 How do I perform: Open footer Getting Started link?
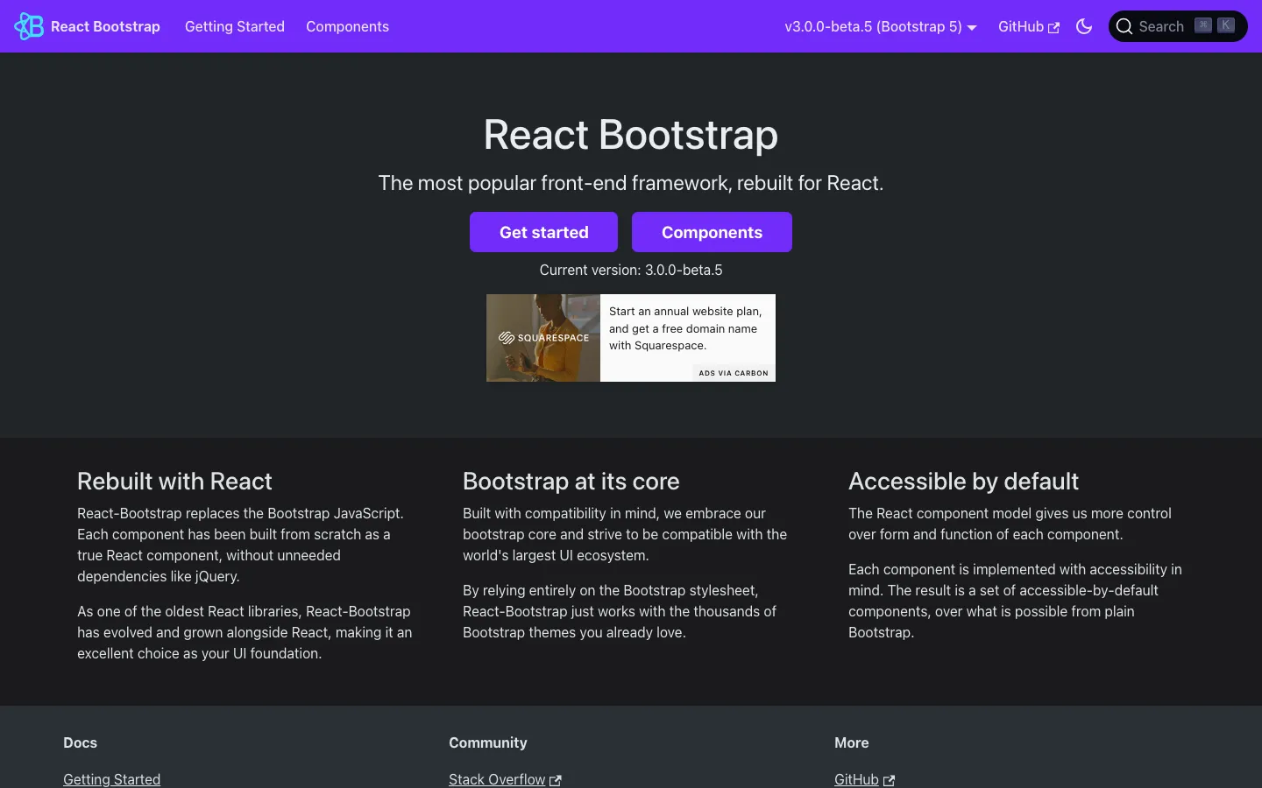pos(111,779)
